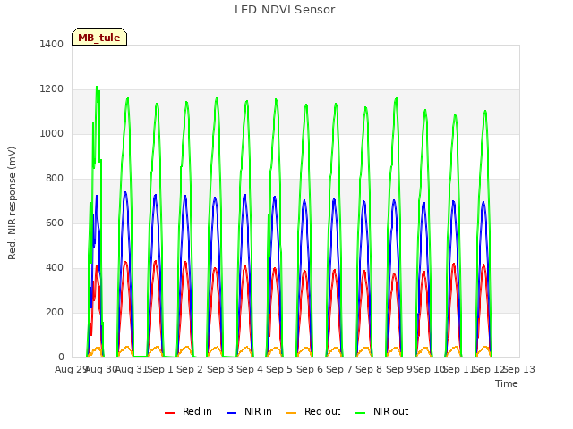Click the Sep 2 x-axis label

(x=190, y=369)
